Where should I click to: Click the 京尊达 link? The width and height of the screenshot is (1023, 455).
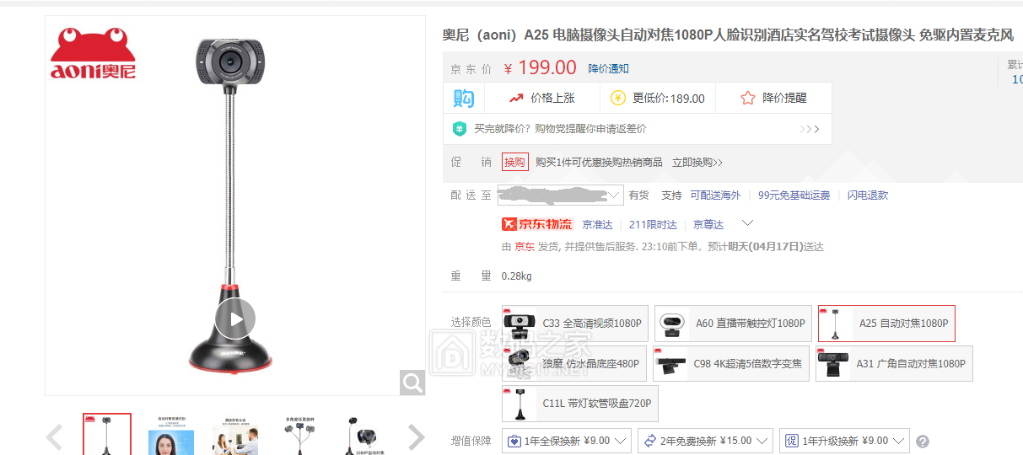tap(708, 224)
